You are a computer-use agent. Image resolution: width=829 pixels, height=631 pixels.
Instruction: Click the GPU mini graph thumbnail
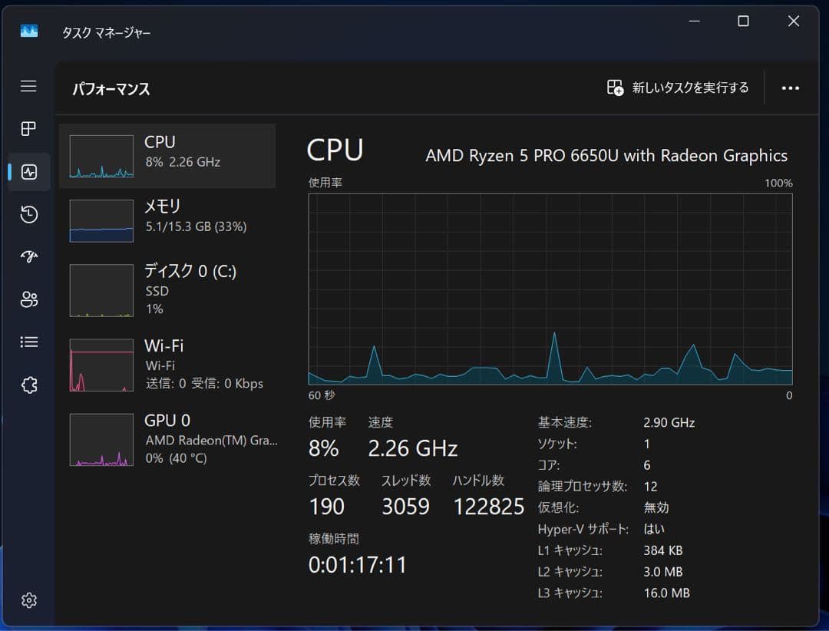[x=101, y=440]
